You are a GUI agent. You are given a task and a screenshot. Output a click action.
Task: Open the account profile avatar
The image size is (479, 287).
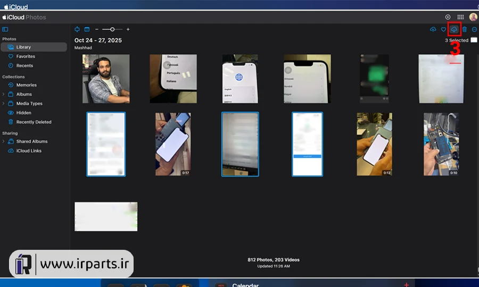(x=473, y=17)
